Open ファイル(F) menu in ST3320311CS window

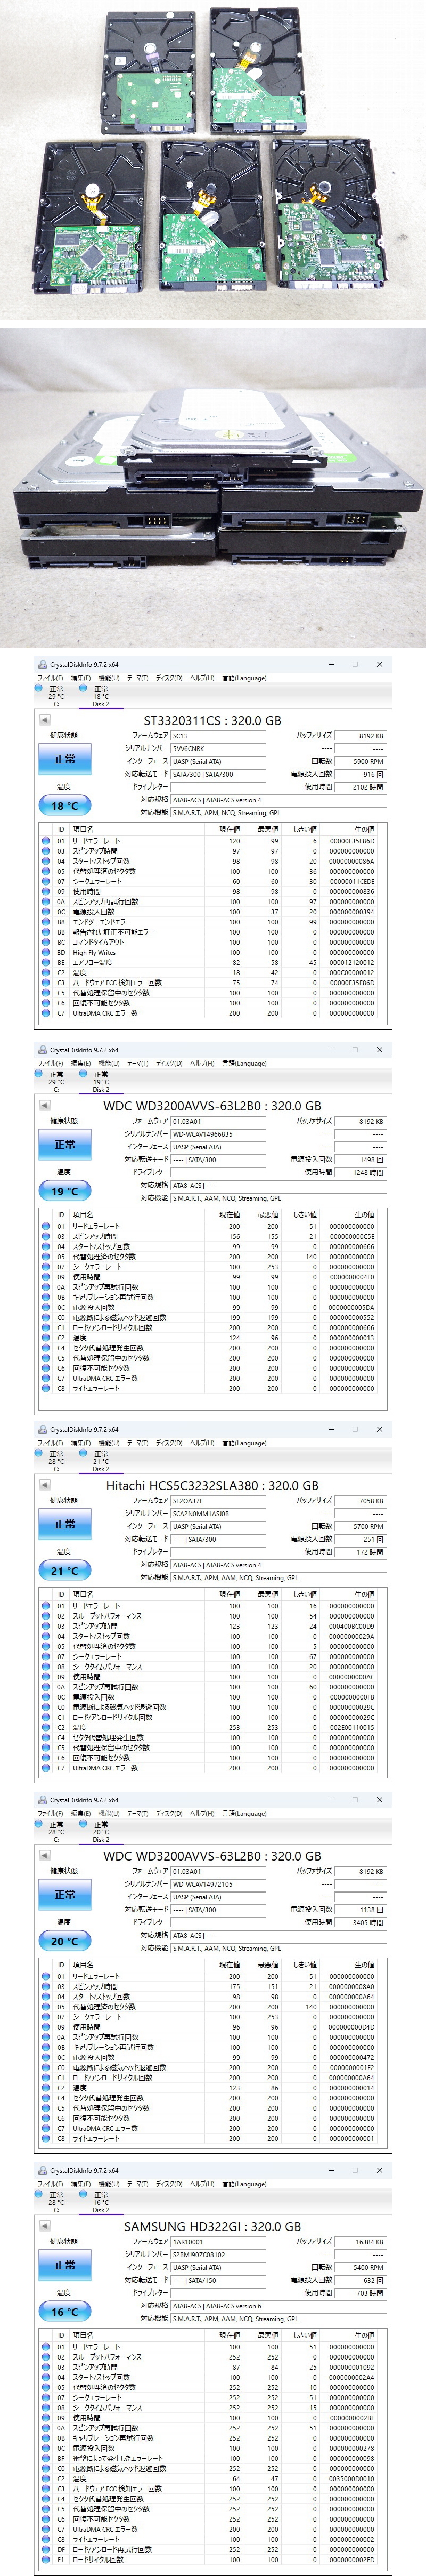tap(50, 678)
